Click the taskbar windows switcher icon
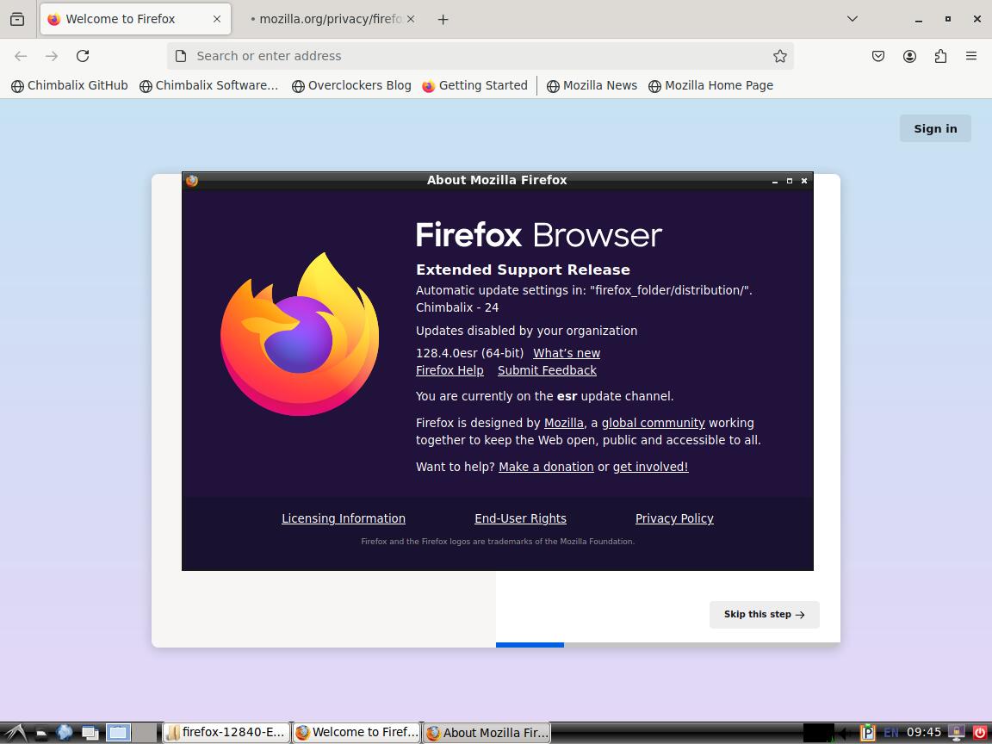Image resolution: width=992 pixels, height=744 pixels. [90, 733]
